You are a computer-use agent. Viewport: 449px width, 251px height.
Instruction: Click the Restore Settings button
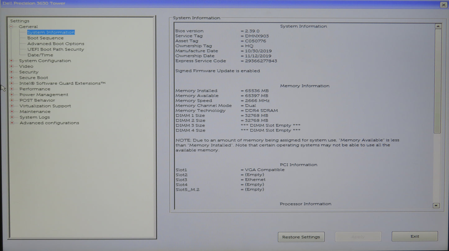point(301,237)
